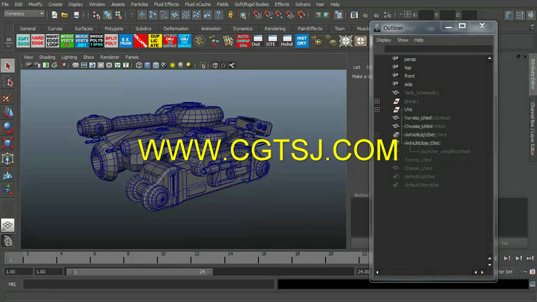The width and height of the screenshot is (537, 302).
Task: Click Outliner vertical scrollbar down arrow
Action: pyautogui.click(x=489, y=264)
